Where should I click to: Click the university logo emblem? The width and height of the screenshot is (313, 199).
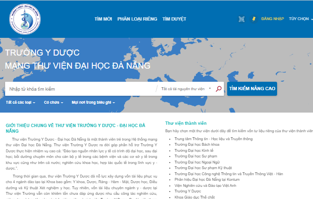coord(25,19)
